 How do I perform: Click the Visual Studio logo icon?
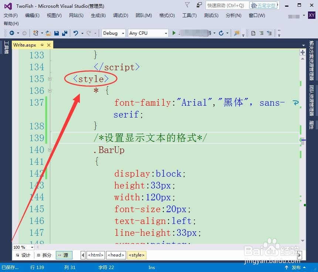coord(8,6)
